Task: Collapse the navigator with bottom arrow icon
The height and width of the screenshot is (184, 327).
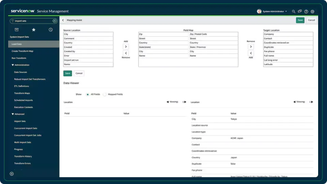Action: click(12, 173)
